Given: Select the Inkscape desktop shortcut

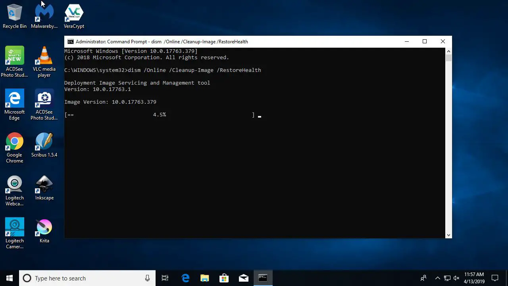Looking at the screenshot, I should tap(44, 187).
